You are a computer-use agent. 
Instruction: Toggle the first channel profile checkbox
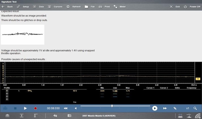[7, 91]
